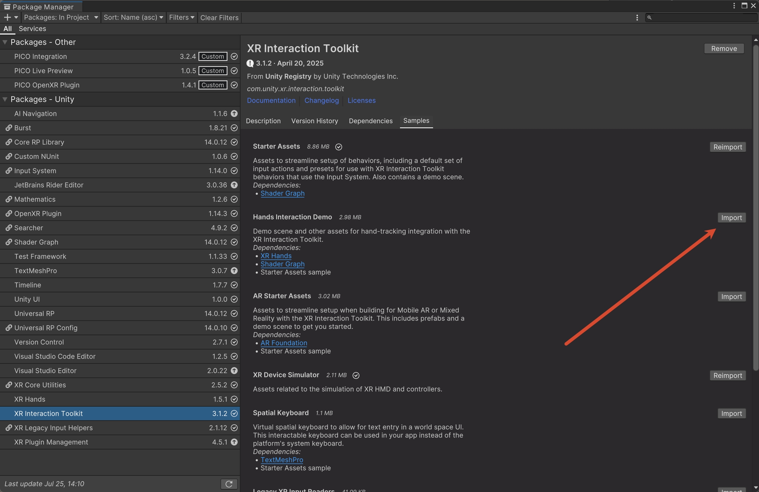The image size is (759, 492).
Task: Click the Searcher package link icon
Action: pyautogui.click(x=9, y=228)
